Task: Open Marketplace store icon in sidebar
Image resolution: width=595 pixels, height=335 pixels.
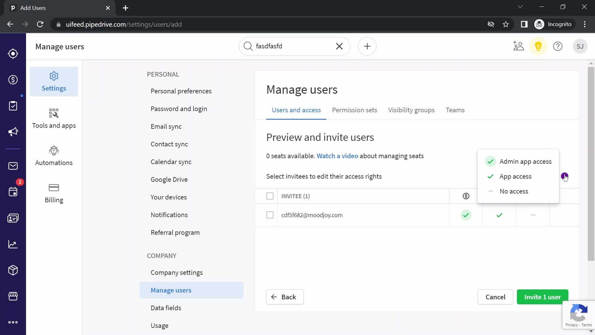Action: coord(13,296)
